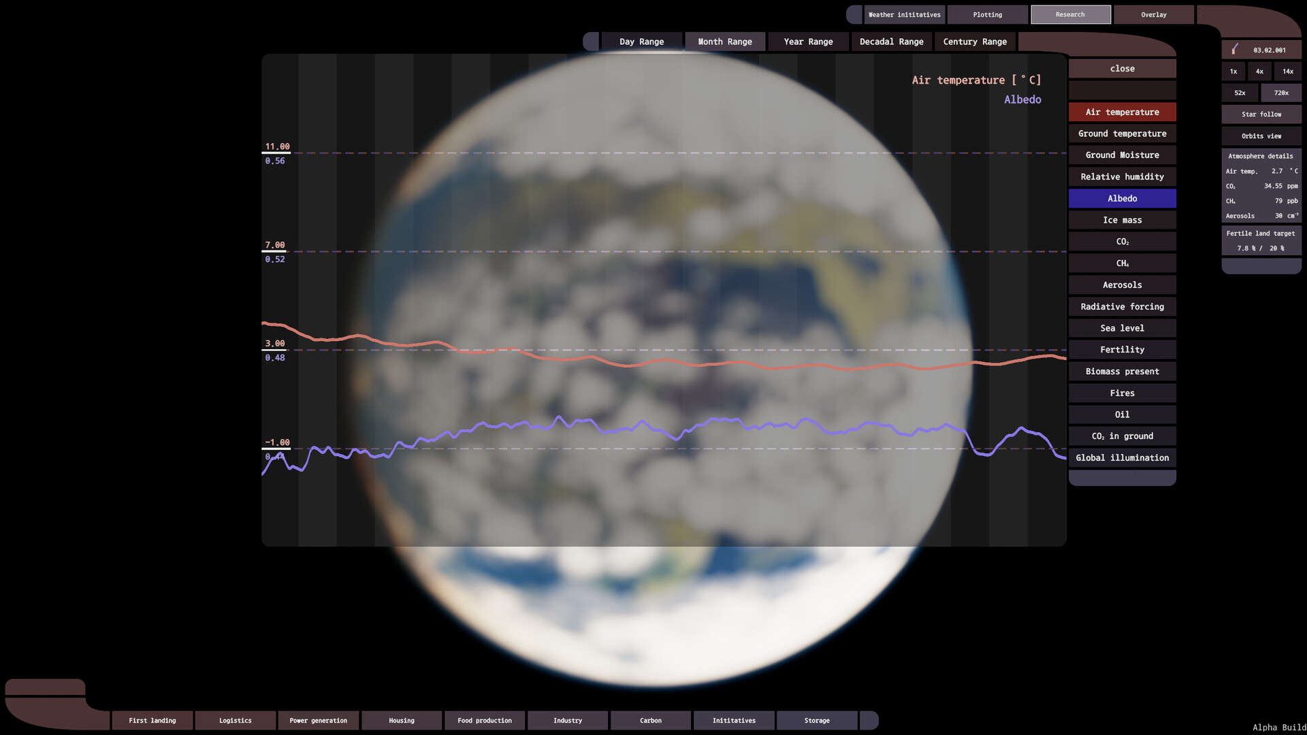1307x735 pixels.
Task: Open the Food production panel
Action: click(485, 720)
